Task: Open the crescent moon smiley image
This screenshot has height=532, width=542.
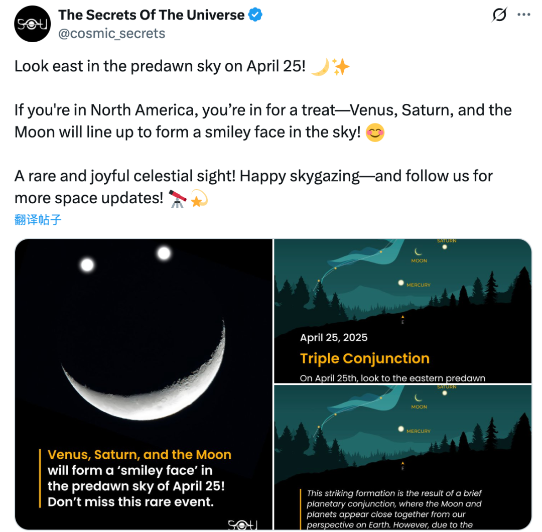Action: [144, 384]
